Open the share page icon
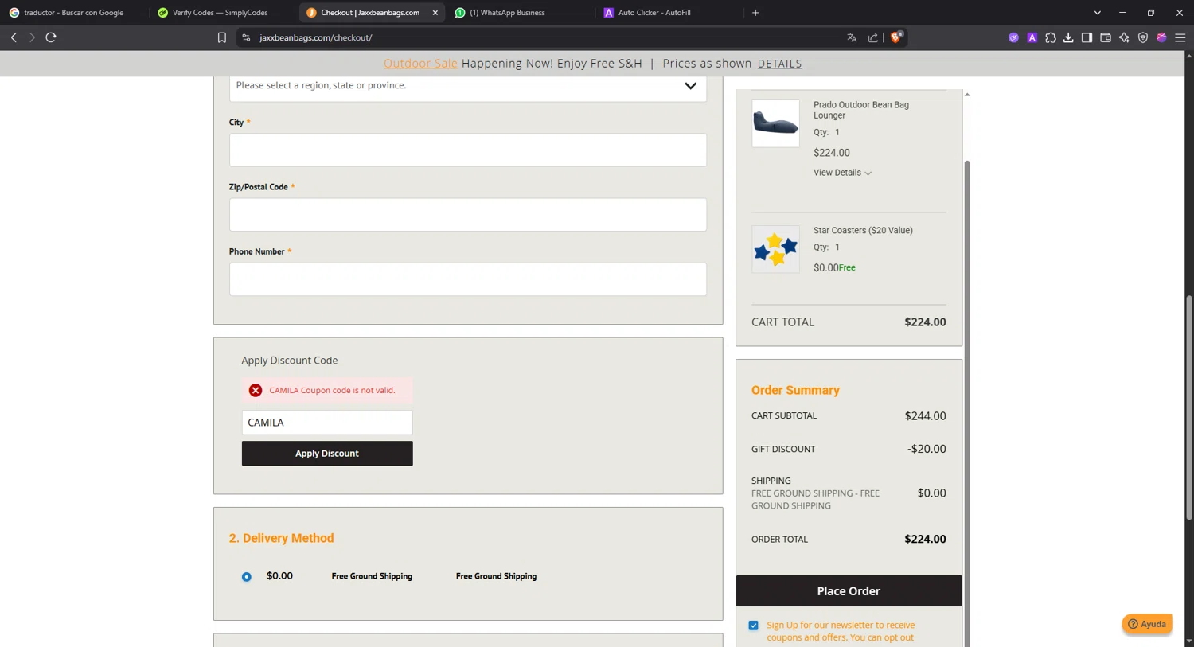Image resolution: width=1194 pixels, height=647 pixels. [x=873, y=37]
